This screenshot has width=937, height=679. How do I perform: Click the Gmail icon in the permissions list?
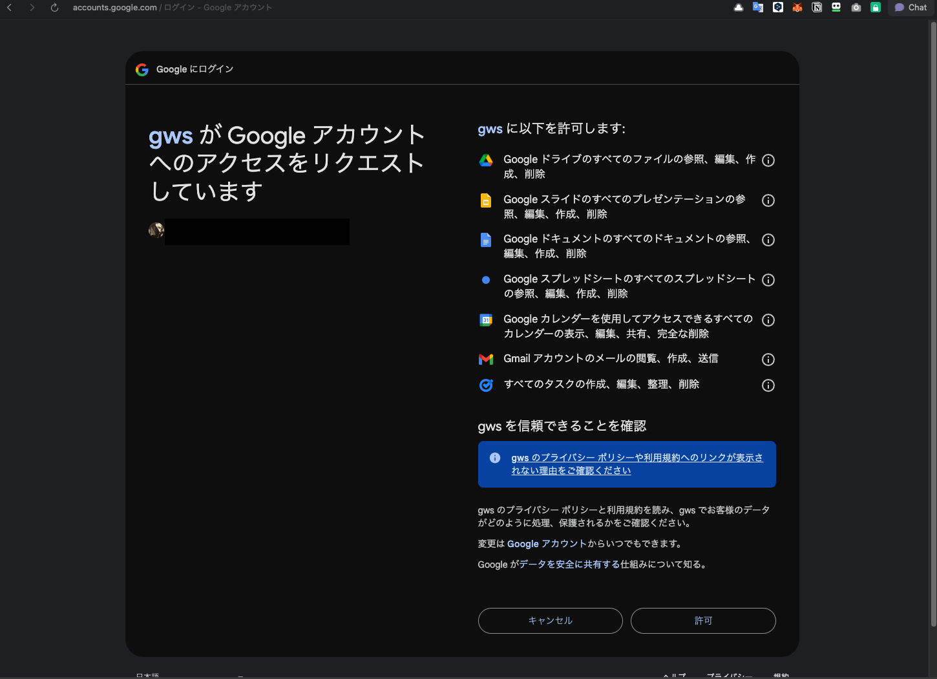click(486, 359)
